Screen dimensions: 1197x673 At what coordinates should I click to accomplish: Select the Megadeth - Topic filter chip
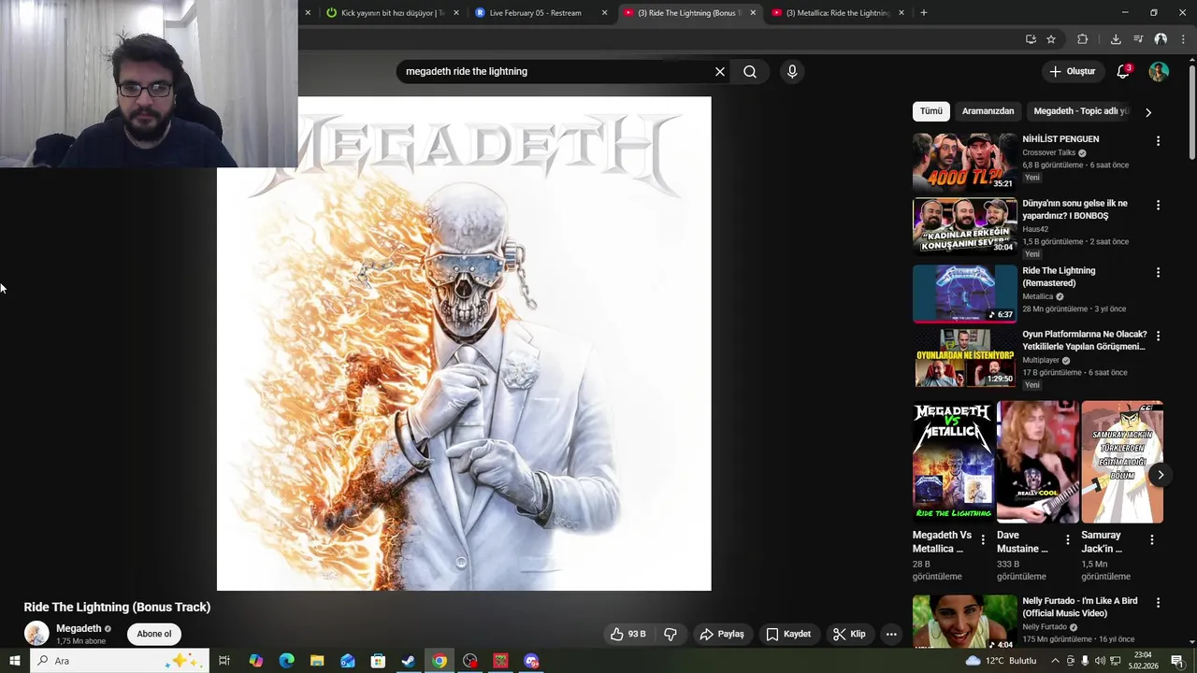[x=1080, y=111]
